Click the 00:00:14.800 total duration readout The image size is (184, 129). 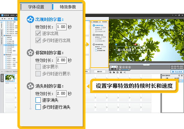coord(177,68)
